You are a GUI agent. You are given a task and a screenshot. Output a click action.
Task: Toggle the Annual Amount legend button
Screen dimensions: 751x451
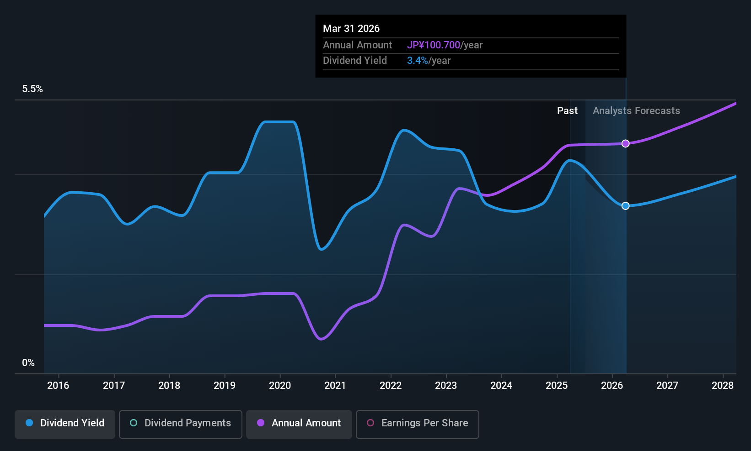pos(299,424)
